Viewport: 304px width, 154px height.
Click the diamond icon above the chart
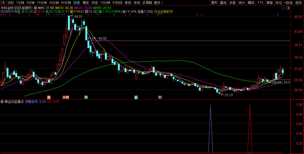(283, 8)
